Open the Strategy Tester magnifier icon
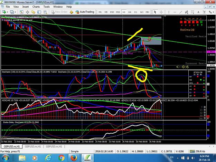 [45, 12]
